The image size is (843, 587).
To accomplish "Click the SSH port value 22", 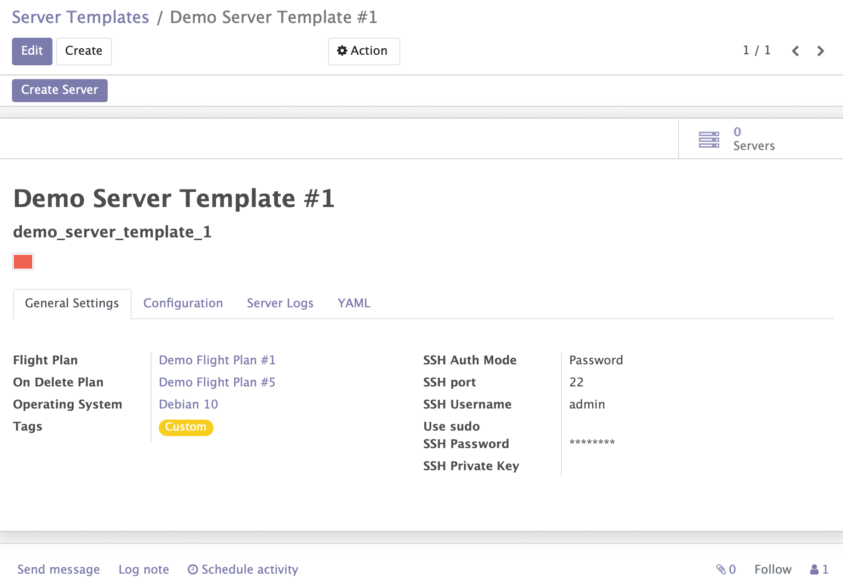I will [576, 382].
